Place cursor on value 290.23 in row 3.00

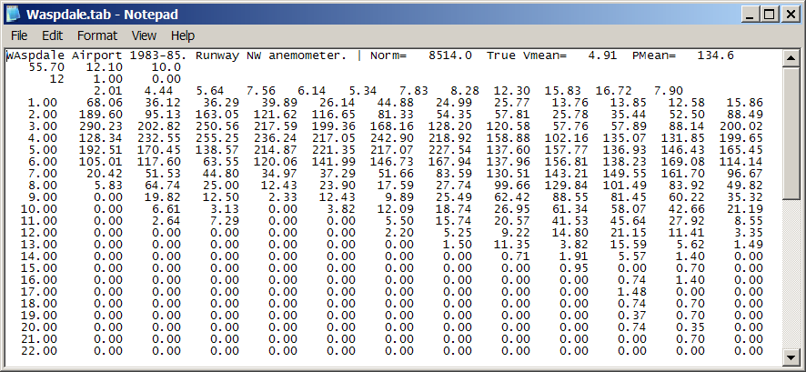(x=101, y=126)
